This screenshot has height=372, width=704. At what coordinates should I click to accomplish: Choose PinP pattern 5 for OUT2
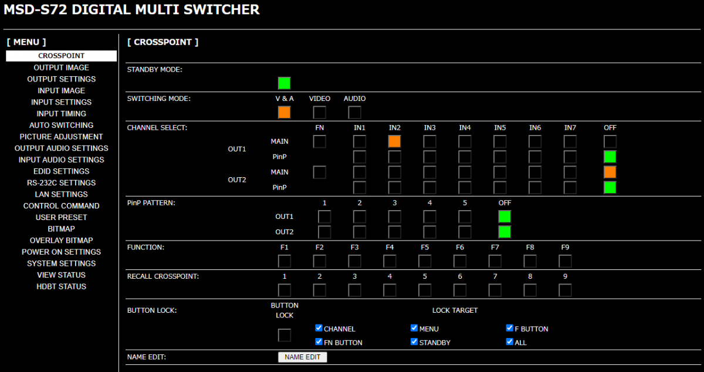465,232
